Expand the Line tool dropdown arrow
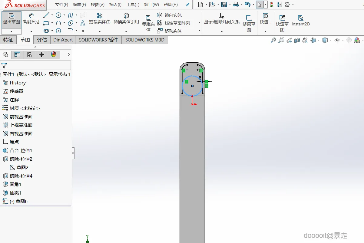The image size is (364, 243). coord(52,15)
